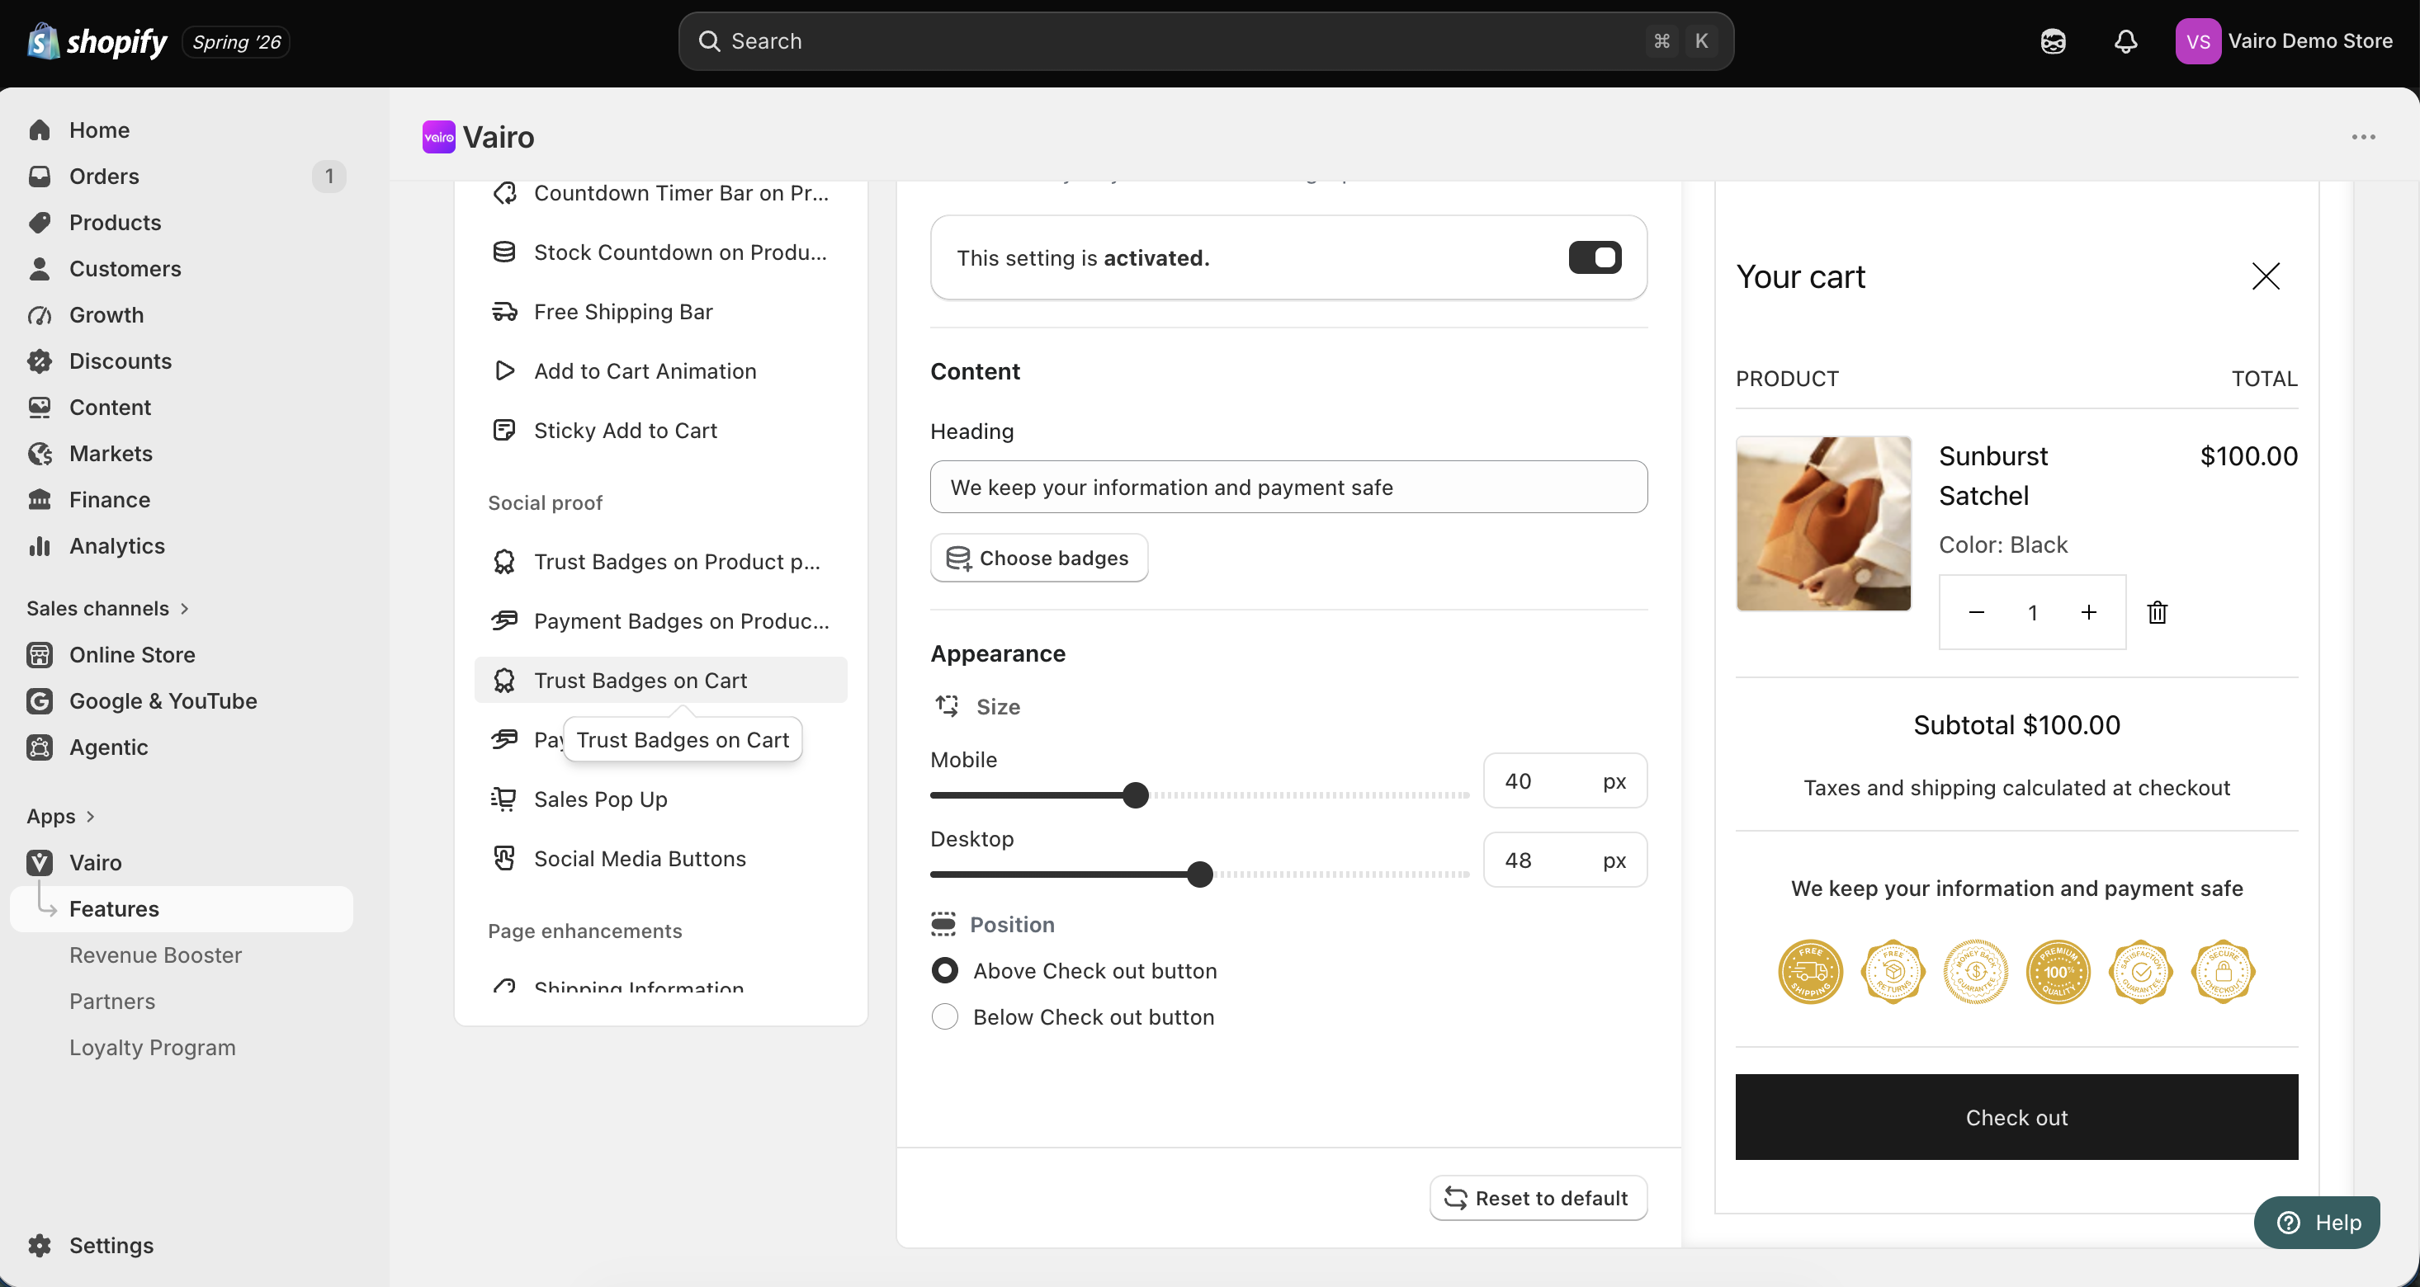Open the Features page in Vairo
Screen dimensions: 2420x1287
182,908
